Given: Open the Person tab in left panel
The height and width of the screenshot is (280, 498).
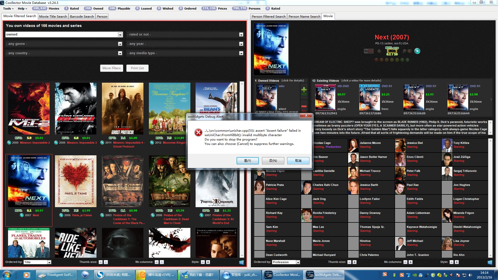Looking at the screenshot, I should 102,16.
